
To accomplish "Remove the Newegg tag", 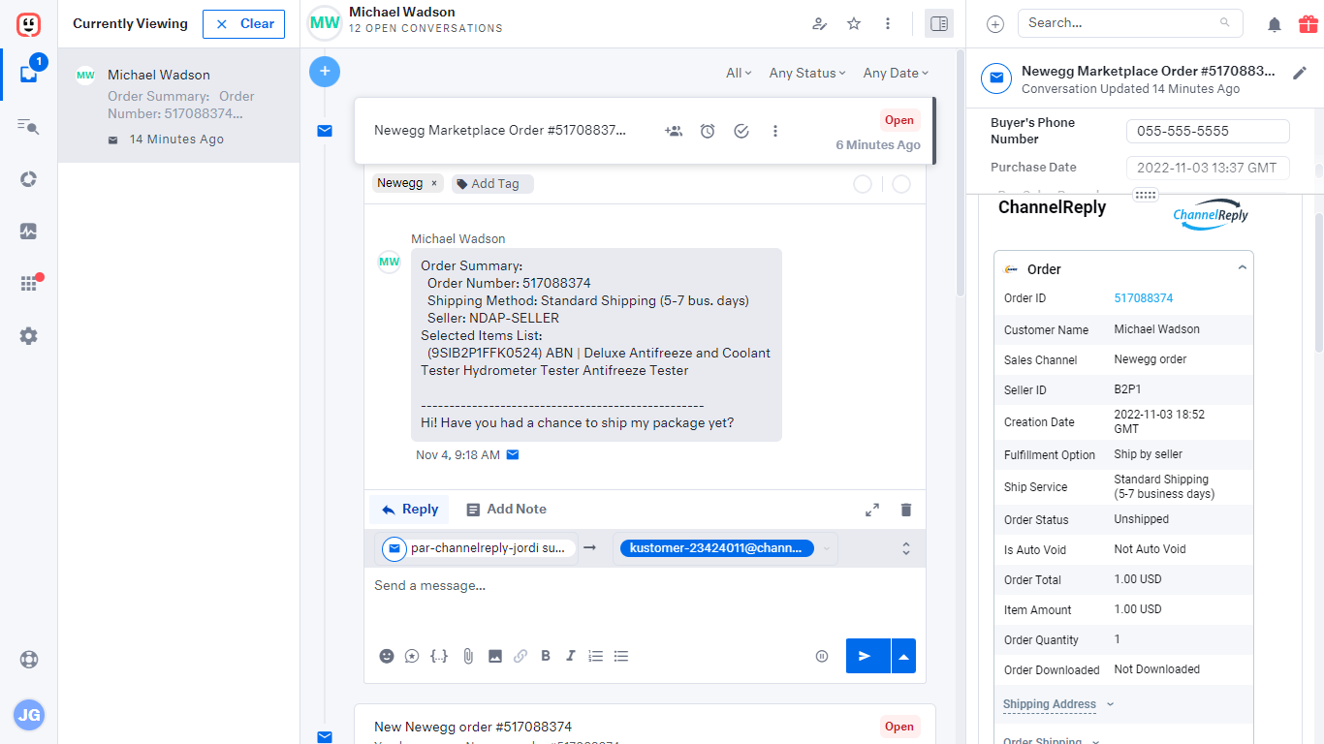I will pyautogui.click(x=434, y=183).
